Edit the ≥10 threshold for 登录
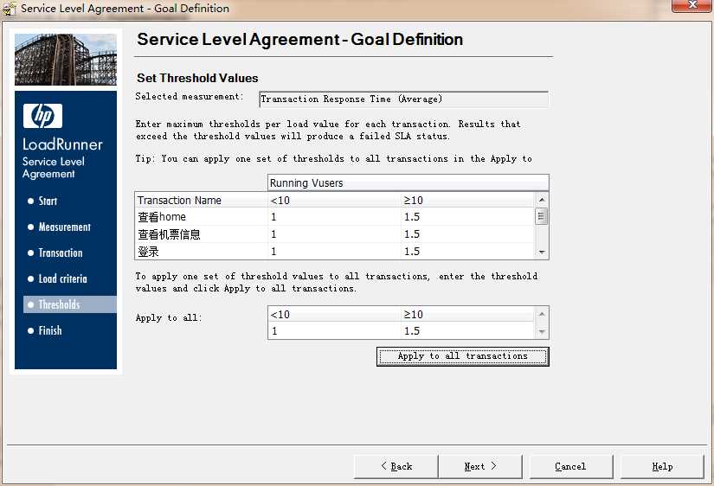 pos(467,251)
